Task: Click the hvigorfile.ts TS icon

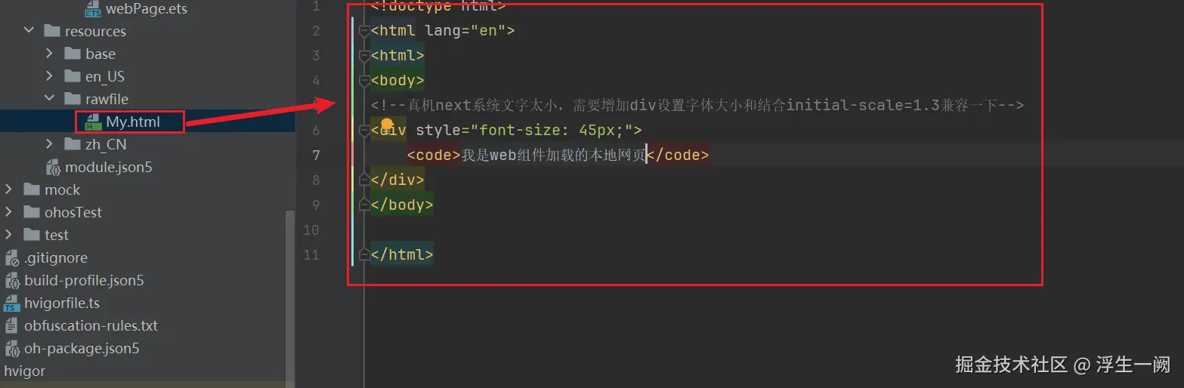Action: click(11, 303)
